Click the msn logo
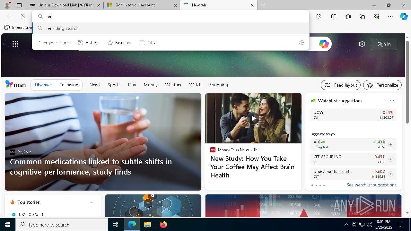 (15, 84)
